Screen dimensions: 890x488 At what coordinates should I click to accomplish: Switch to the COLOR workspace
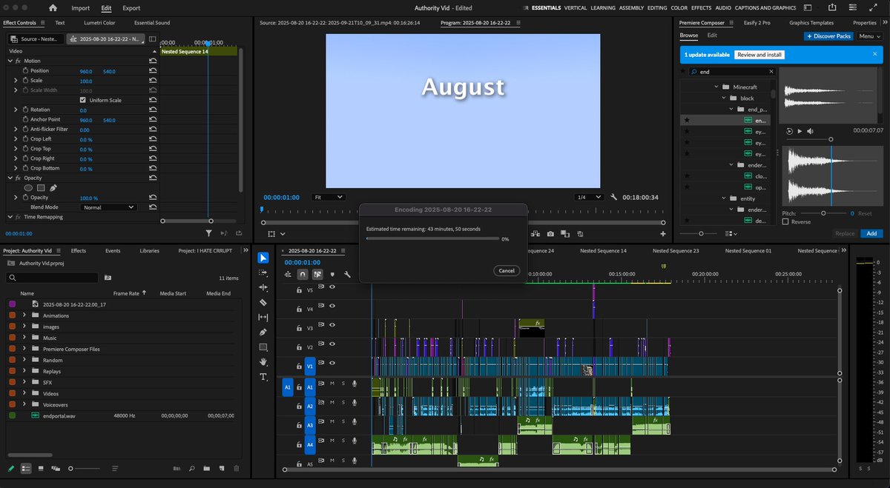click(679, 8)
